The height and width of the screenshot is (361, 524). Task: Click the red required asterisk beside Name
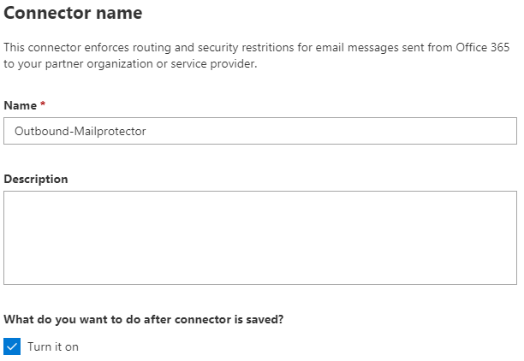tap(43, 105)
